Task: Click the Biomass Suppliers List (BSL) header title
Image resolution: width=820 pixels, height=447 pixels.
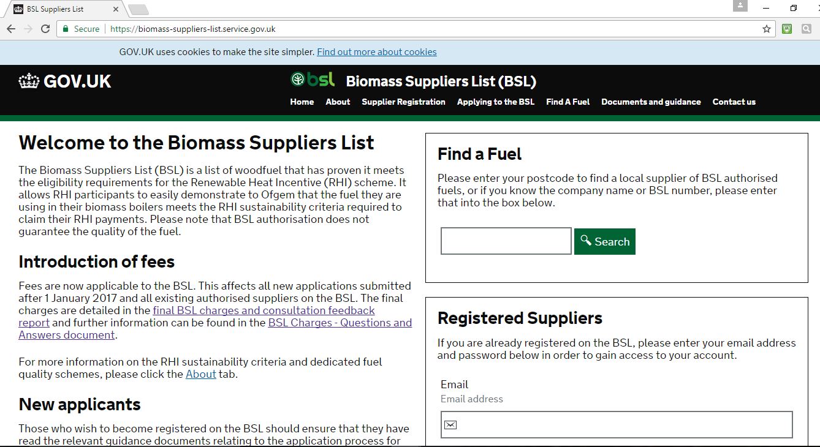Action: [x=441, y=81]
